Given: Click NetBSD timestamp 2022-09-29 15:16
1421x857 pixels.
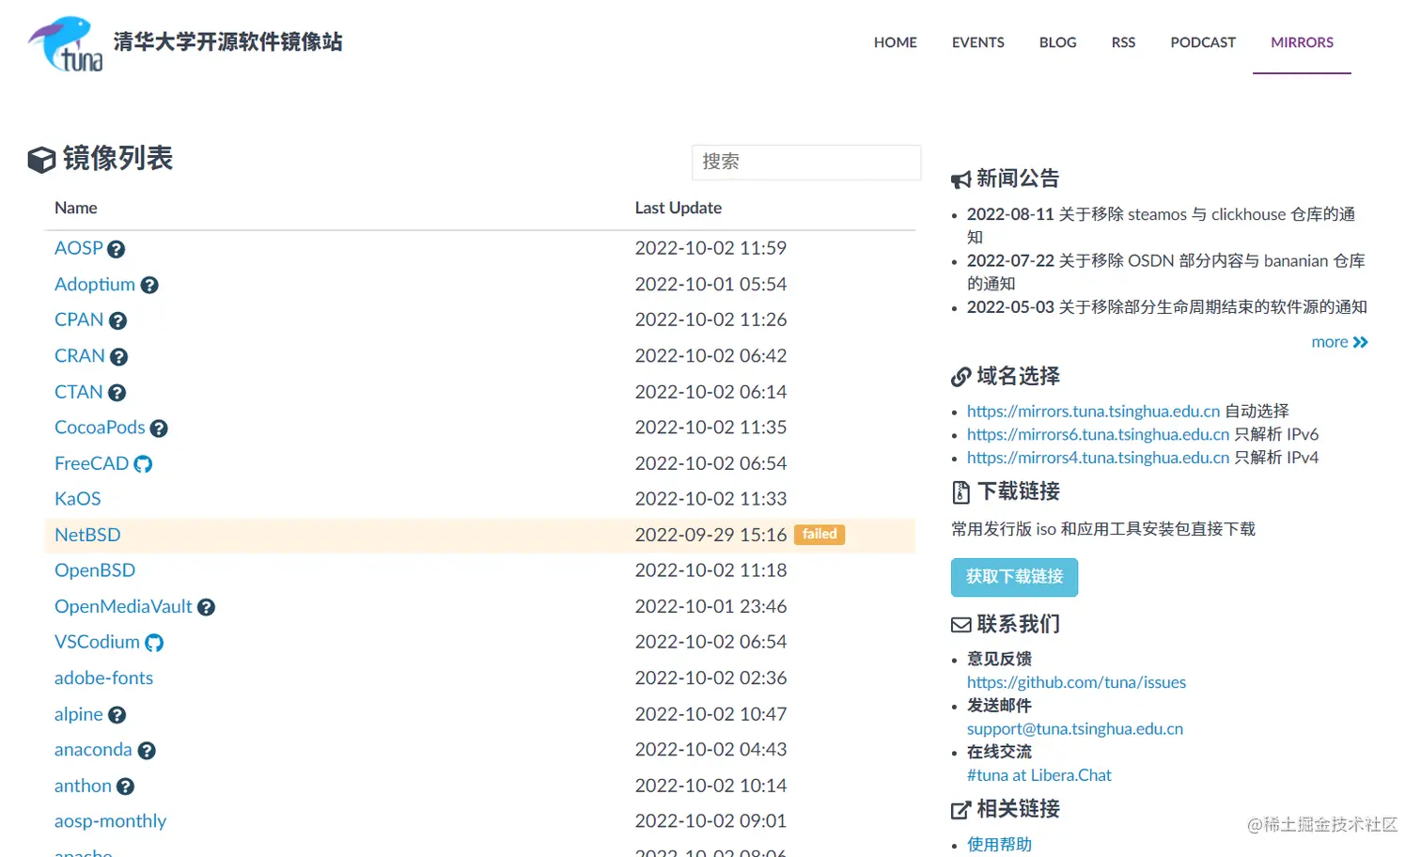Looking at the screenshot, I should [x=710, y=535].
